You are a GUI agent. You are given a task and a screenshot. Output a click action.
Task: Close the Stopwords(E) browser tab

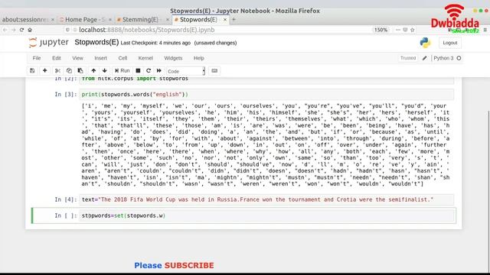click(x=224, y=20)
